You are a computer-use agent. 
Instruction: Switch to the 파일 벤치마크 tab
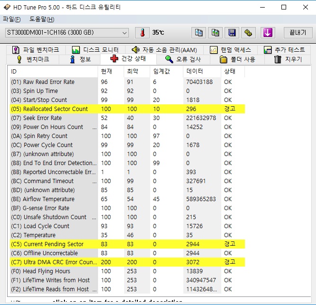[36, 50]
